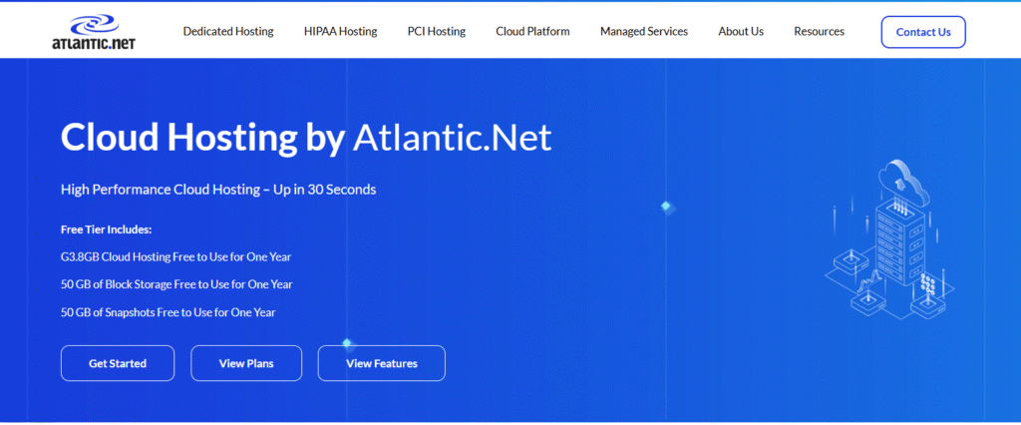The image size is (1021, 425).
Task: Click the Get Started button
Action: tap(118, 363)
